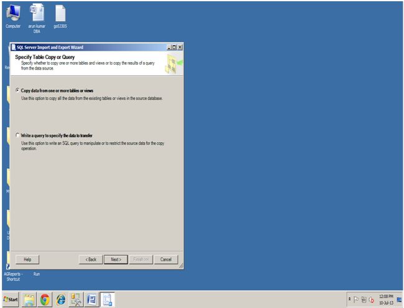Click the network tray icon
This screenshot has width=404, height=308.
point(364,299)
